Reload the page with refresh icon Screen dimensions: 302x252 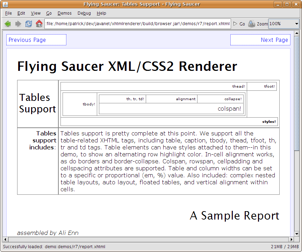(29, 24)
